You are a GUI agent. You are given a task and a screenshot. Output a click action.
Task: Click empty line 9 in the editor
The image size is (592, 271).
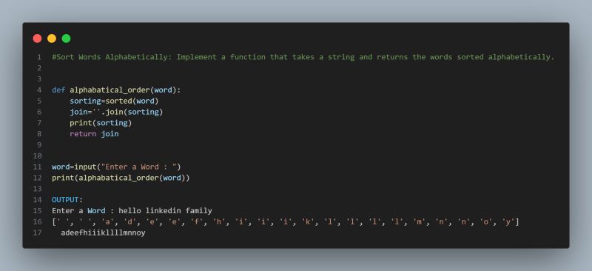[x=302, y=145]
